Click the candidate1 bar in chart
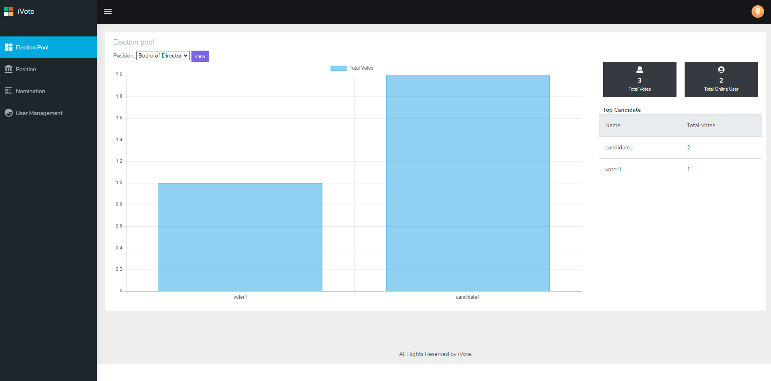 468,183
